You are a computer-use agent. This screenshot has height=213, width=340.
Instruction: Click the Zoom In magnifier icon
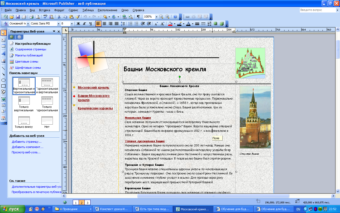pos(167,17)
